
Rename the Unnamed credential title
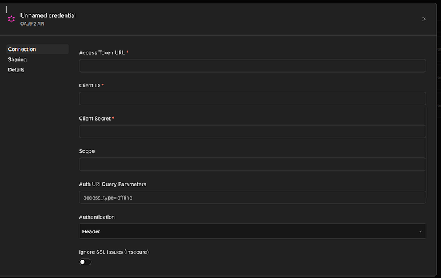click(x=48, y=15)
